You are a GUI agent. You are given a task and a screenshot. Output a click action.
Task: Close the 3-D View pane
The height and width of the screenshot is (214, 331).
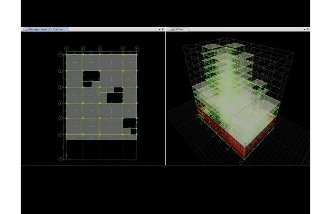pos(308,30)
